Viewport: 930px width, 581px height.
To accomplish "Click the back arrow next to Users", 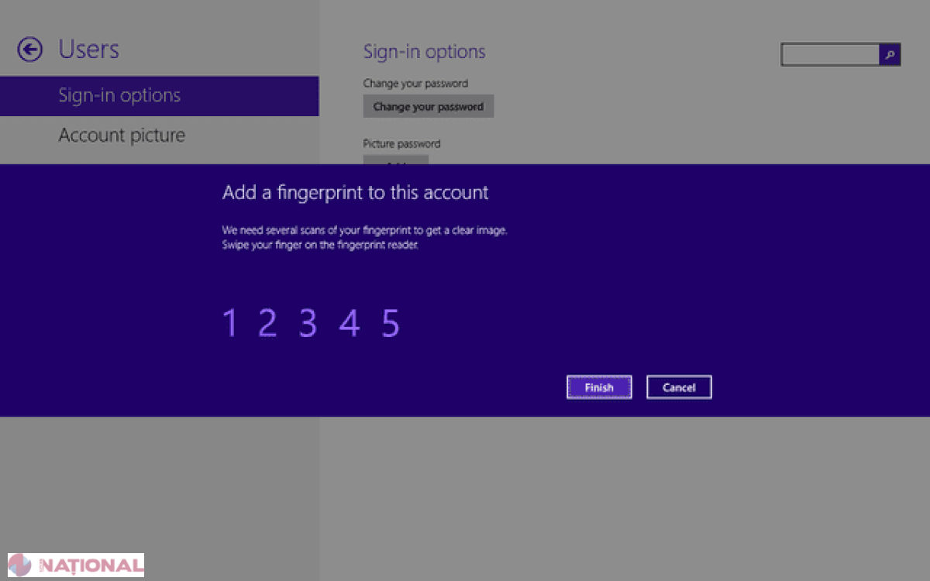I will point(29,50).
